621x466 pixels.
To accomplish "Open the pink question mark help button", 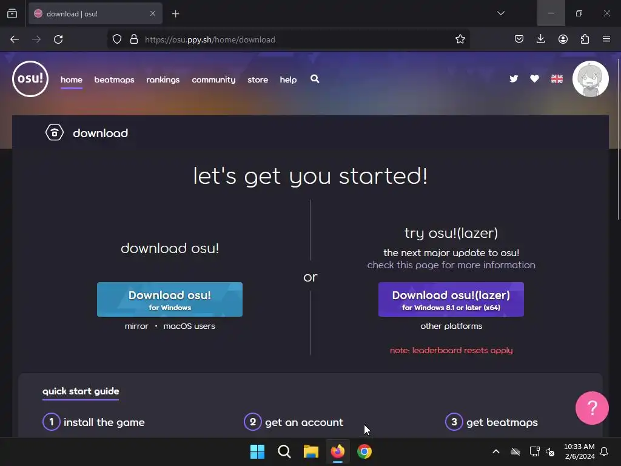I will pos(592,408).
